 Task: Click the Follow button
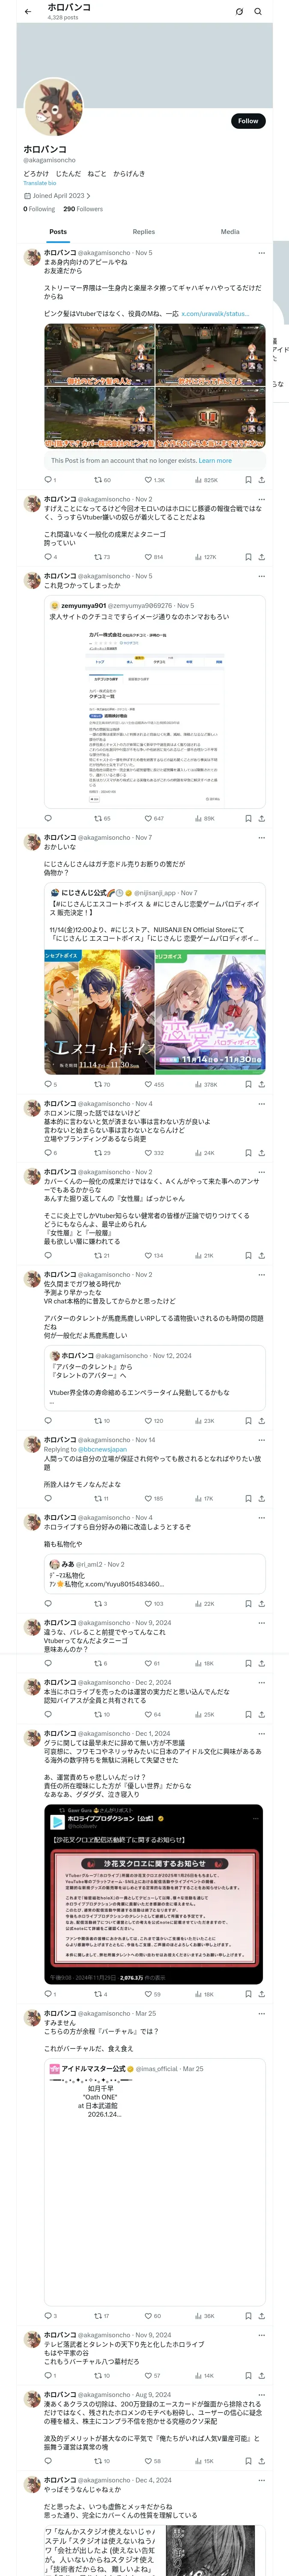click(247, 121)
